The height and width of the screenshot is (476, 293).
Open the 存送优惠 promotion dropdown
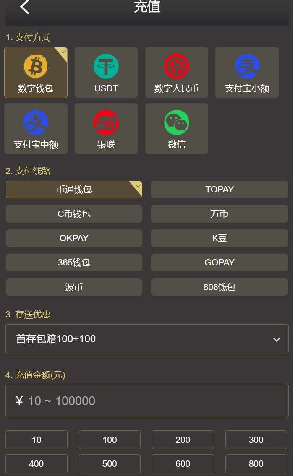click(x=146, y=339)
